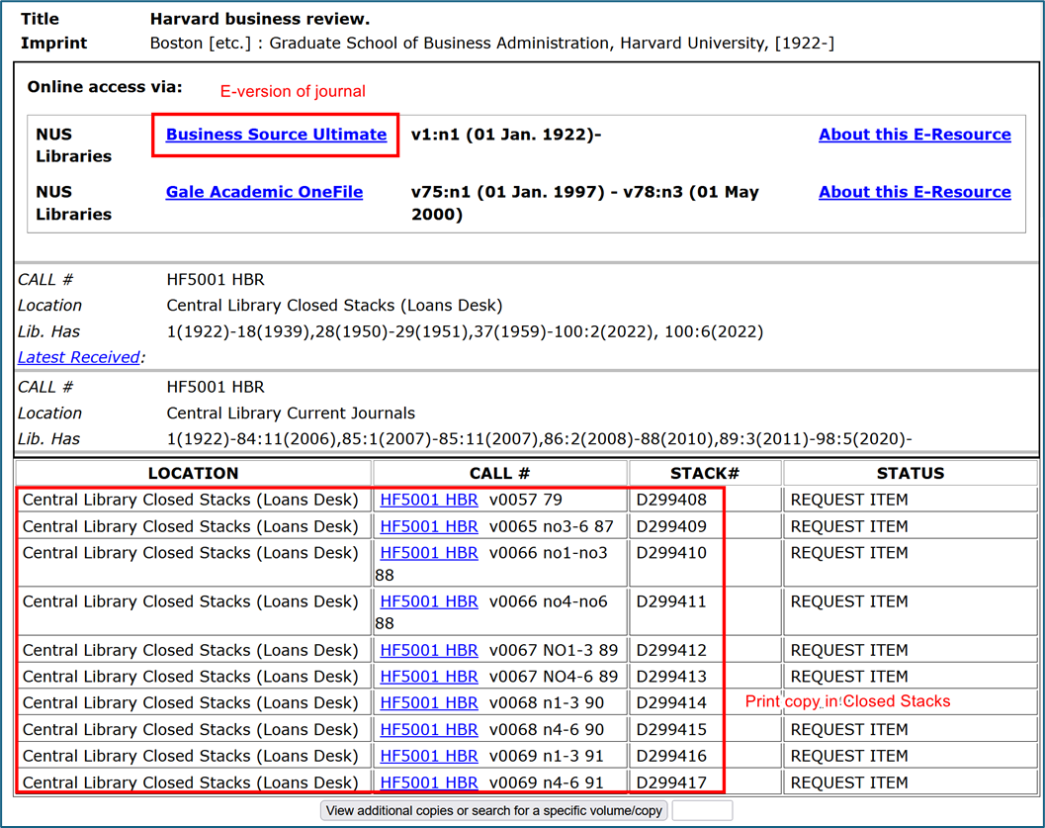Select HF5001 HBR link for v0067 NO1-3 89
This screenshot has height=828, width=1045.
428,650
